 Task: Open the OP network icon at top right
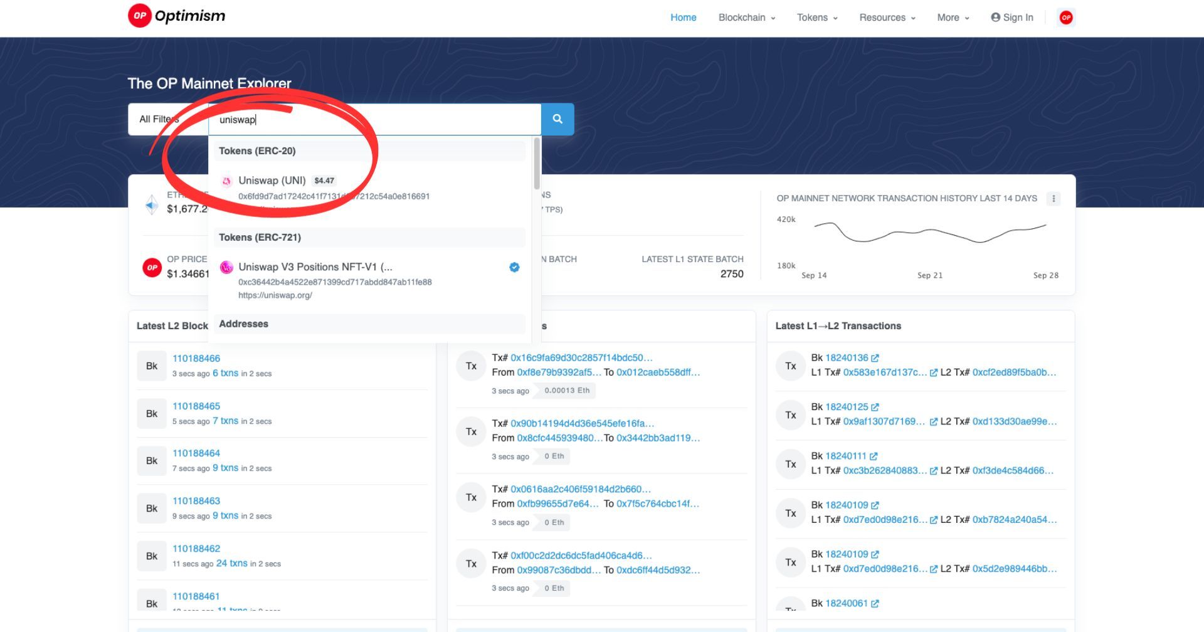[x=1065, y=18]
